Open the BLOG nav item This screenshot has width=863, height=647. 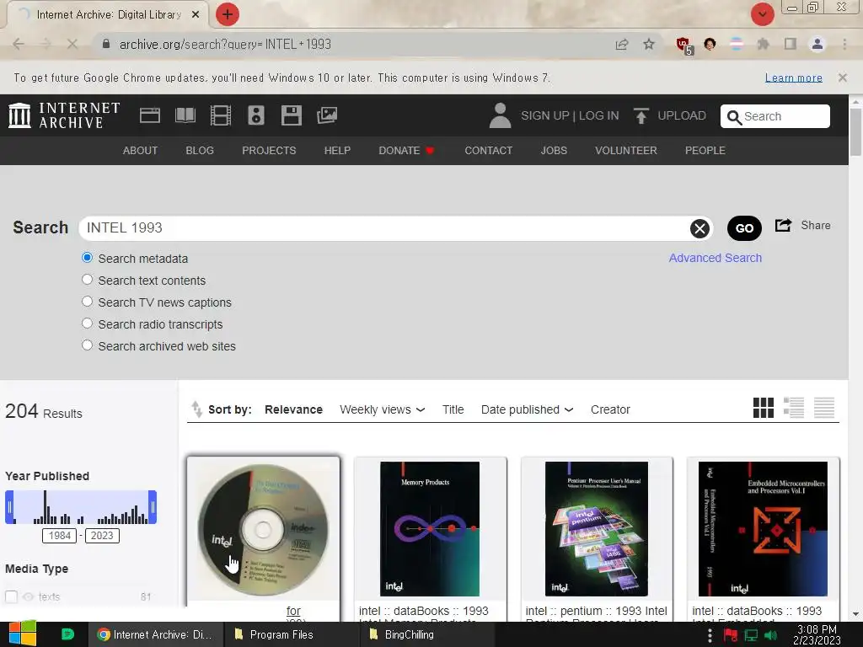(x=200, y=150)
